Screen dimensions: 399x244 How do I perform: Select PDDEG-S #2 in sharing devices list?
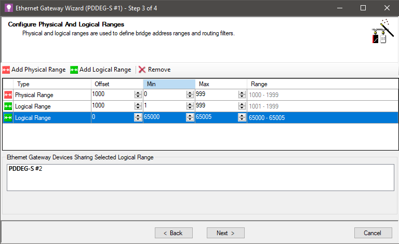25,169
